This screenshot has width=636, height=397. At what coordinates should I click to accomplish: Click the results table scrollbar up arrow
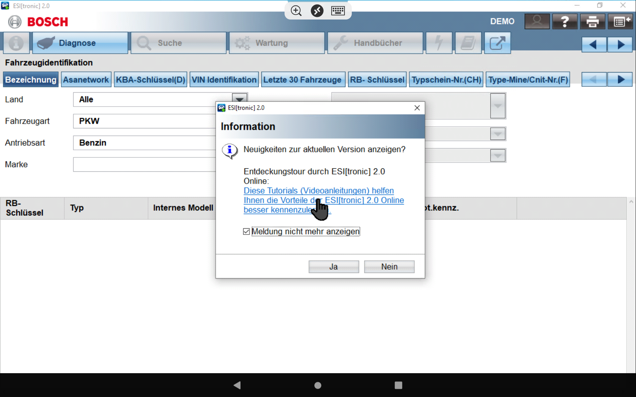pos(631,202)
